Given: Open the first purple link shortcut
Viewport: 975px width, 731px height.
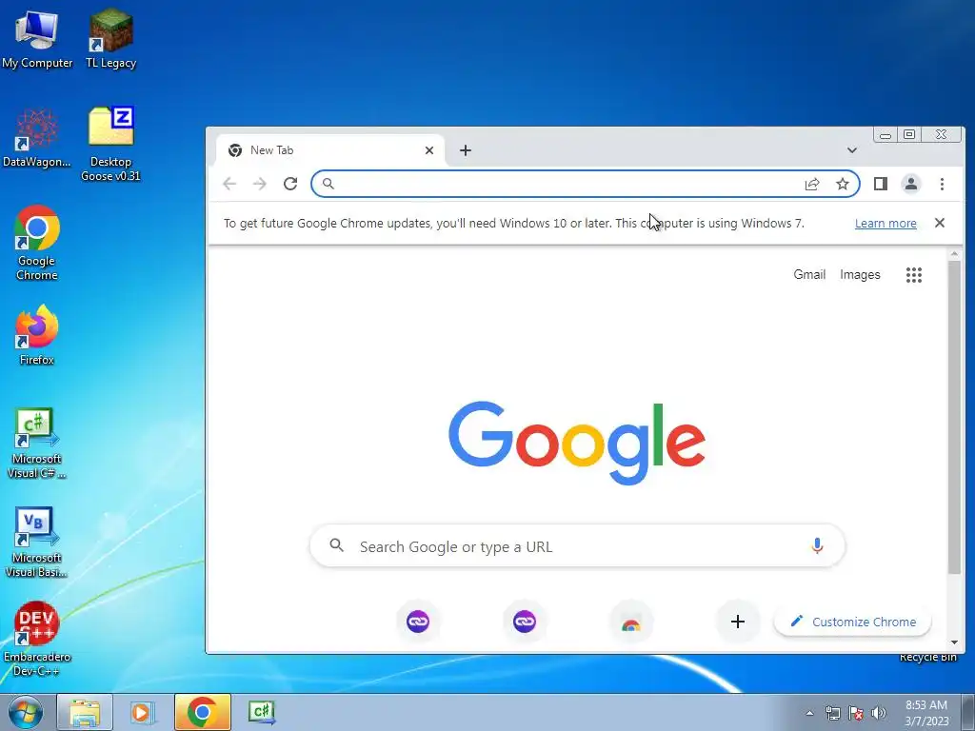Looking at the screenshot, I should (x=418, y=621).
